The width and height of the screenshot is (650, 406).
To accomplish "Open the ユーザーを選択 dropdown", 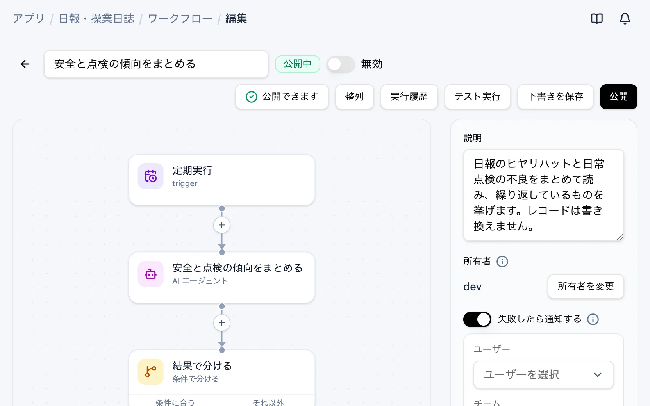I will tap(544, 375).
